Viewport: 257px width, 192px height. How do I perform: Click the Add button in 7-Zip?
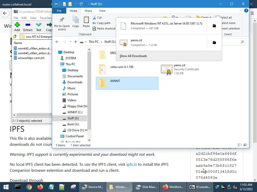(17, 27)
